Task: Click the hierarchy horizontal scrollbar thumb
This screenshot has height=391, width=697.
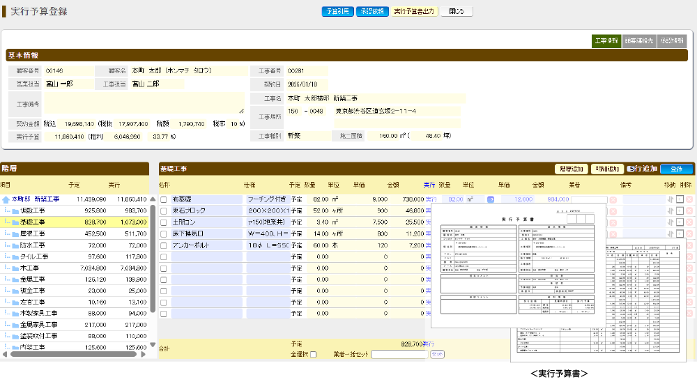Action: point(73,355)
